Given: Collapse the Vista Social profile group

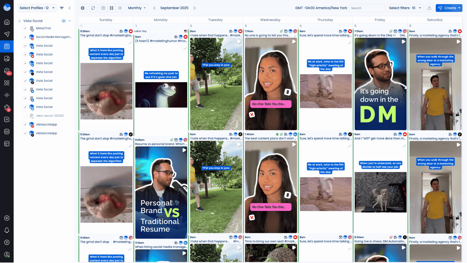Looking at the screenshot, I should coord(69,21).
